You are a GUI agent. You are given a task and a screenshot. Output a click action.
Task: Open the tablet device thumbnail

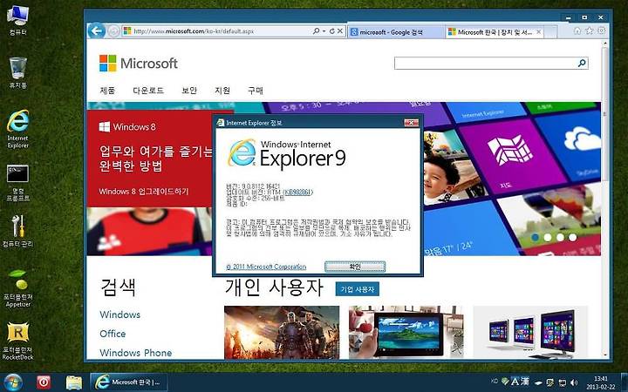[x=406, y=332]
